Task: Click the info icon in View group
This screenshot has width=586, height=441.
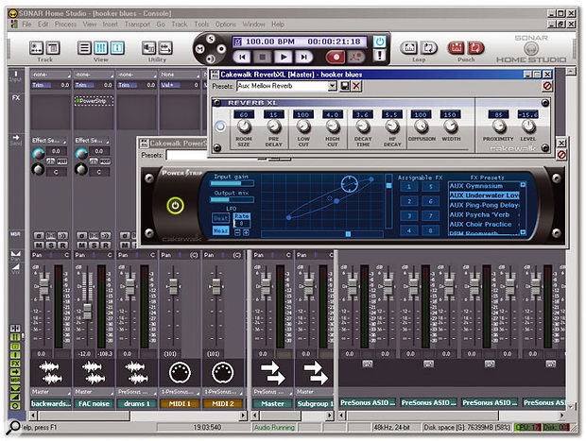Action: tap(117, 48)
